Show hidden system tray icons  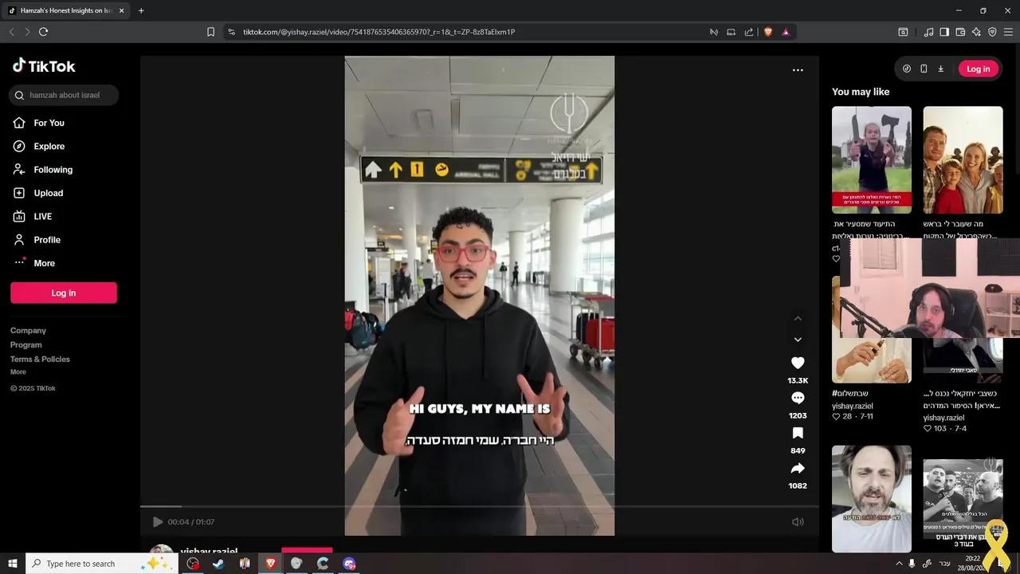(899, 564)
